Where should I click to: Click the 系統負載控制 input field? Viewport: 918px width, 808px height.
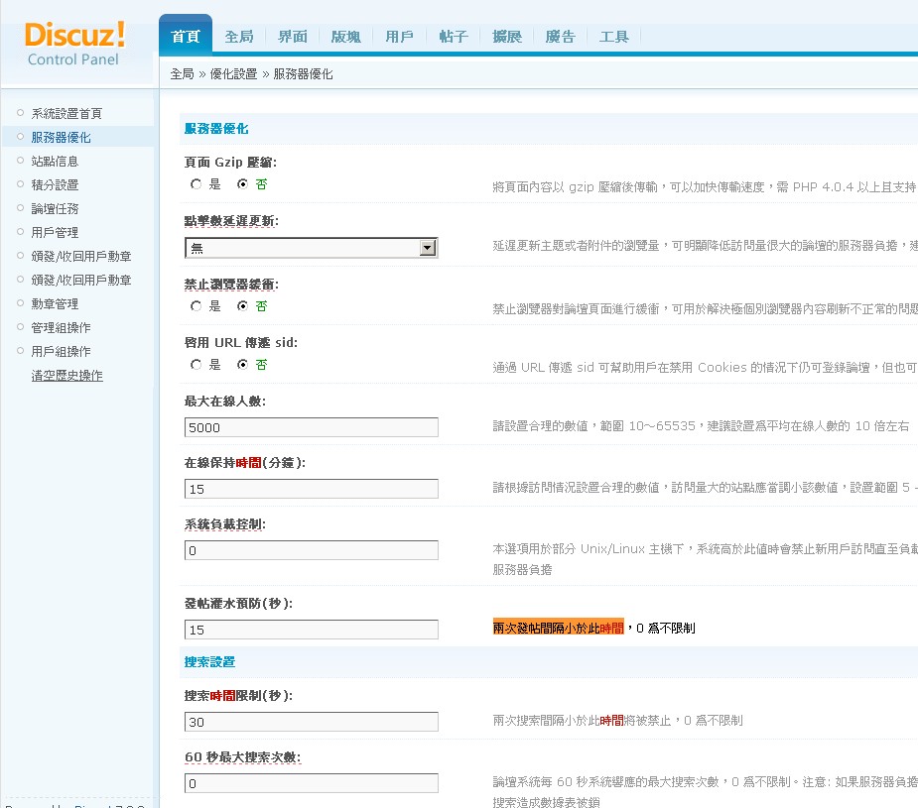pyautogui.click(x=311, y=550)
